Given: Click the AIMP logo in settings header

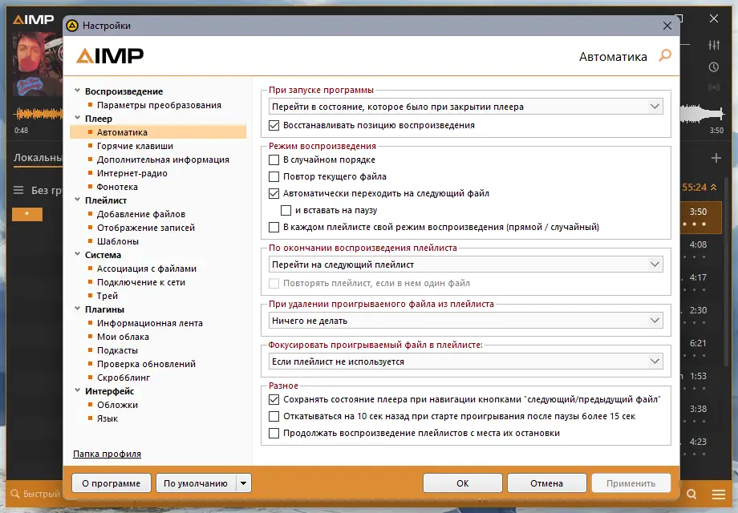Looking at the screenshot, I should coord(110,55).
